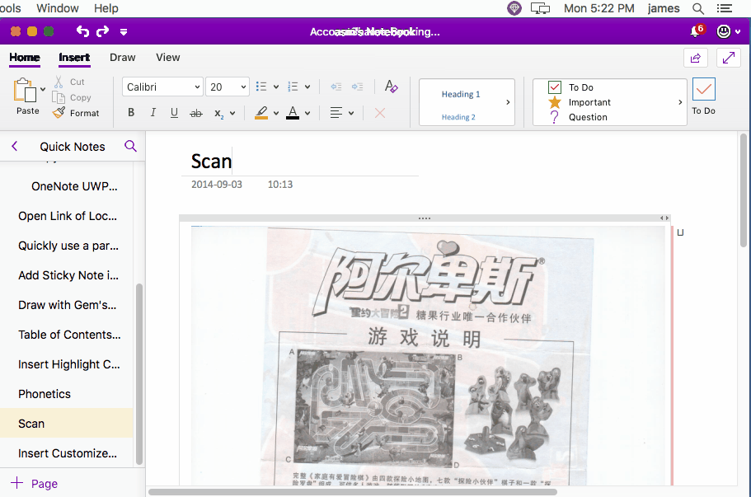Click the Copy button
This screenshot has width=751, height=497.
72,98
